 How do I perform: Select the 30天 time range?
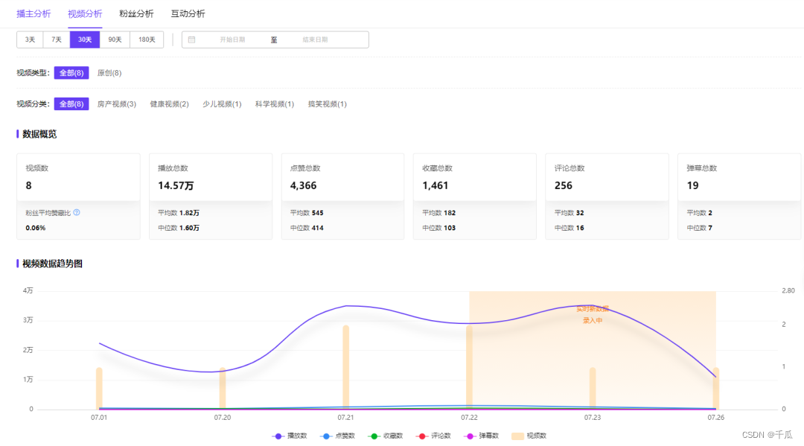point(85,39)
